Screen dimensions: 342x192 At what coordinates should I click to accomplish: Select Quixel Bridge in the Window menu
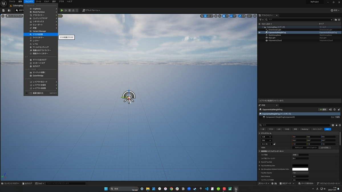[x=41, y=76]
